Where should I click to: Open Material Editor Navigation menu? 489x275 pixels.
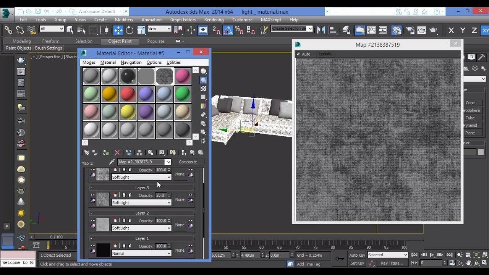[131, 62]
